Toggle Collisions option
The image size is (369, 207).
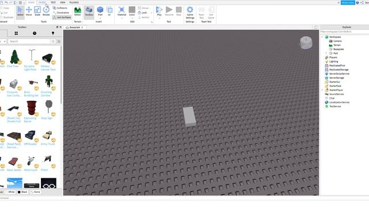click(x=60, y=8)
